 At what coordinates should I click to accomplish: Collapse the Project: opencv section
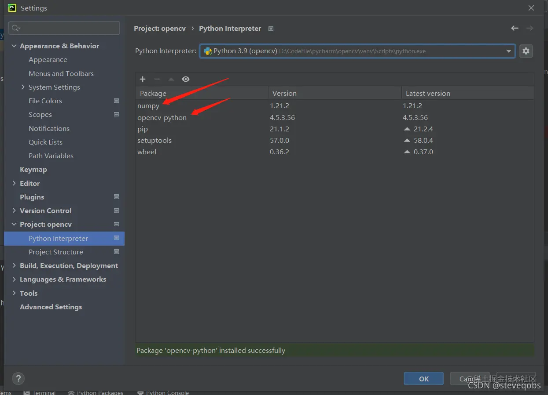pos(14,224)
